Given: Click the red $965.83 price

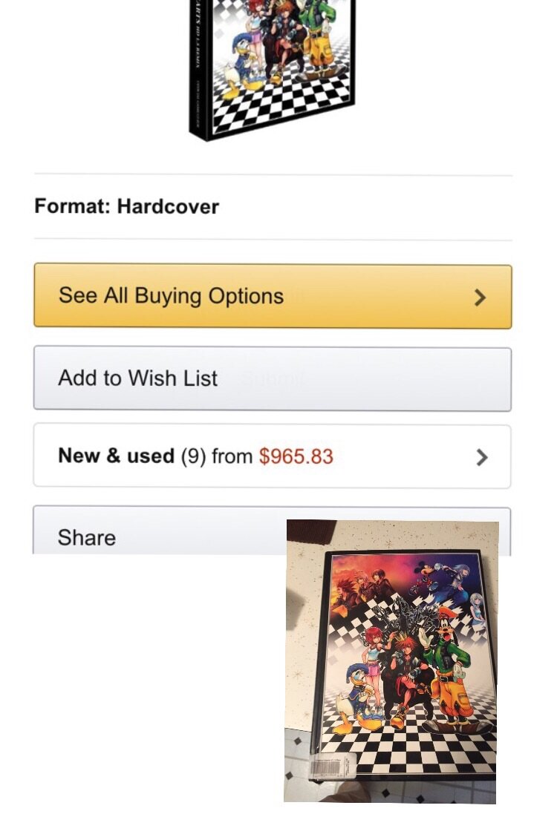Looking at the screenshot, I should click(296, 457).
